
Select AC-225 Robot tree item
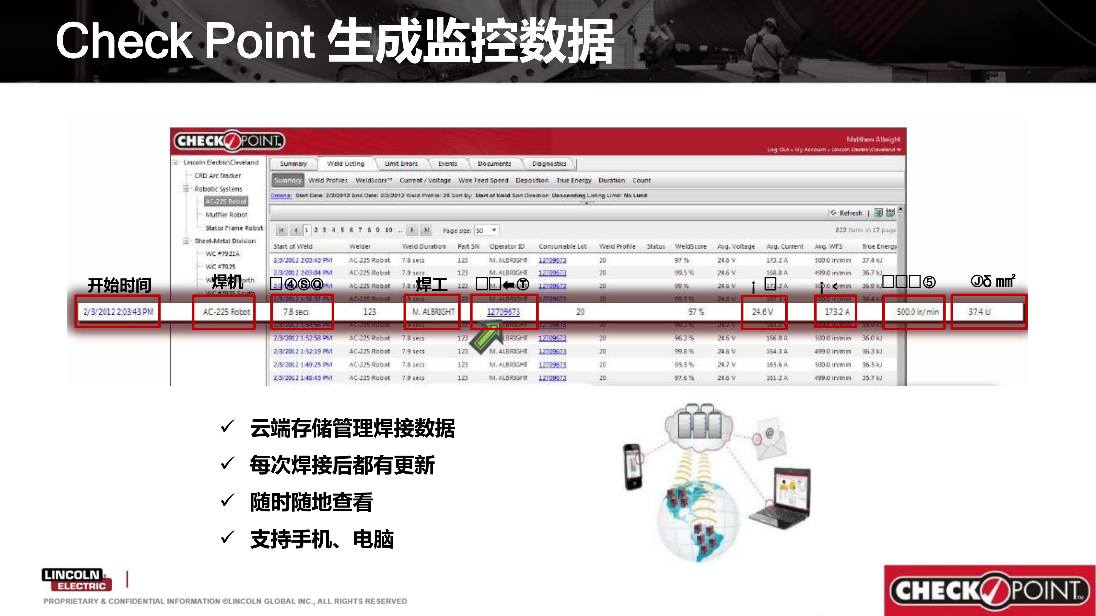click(x=226, y=202)
